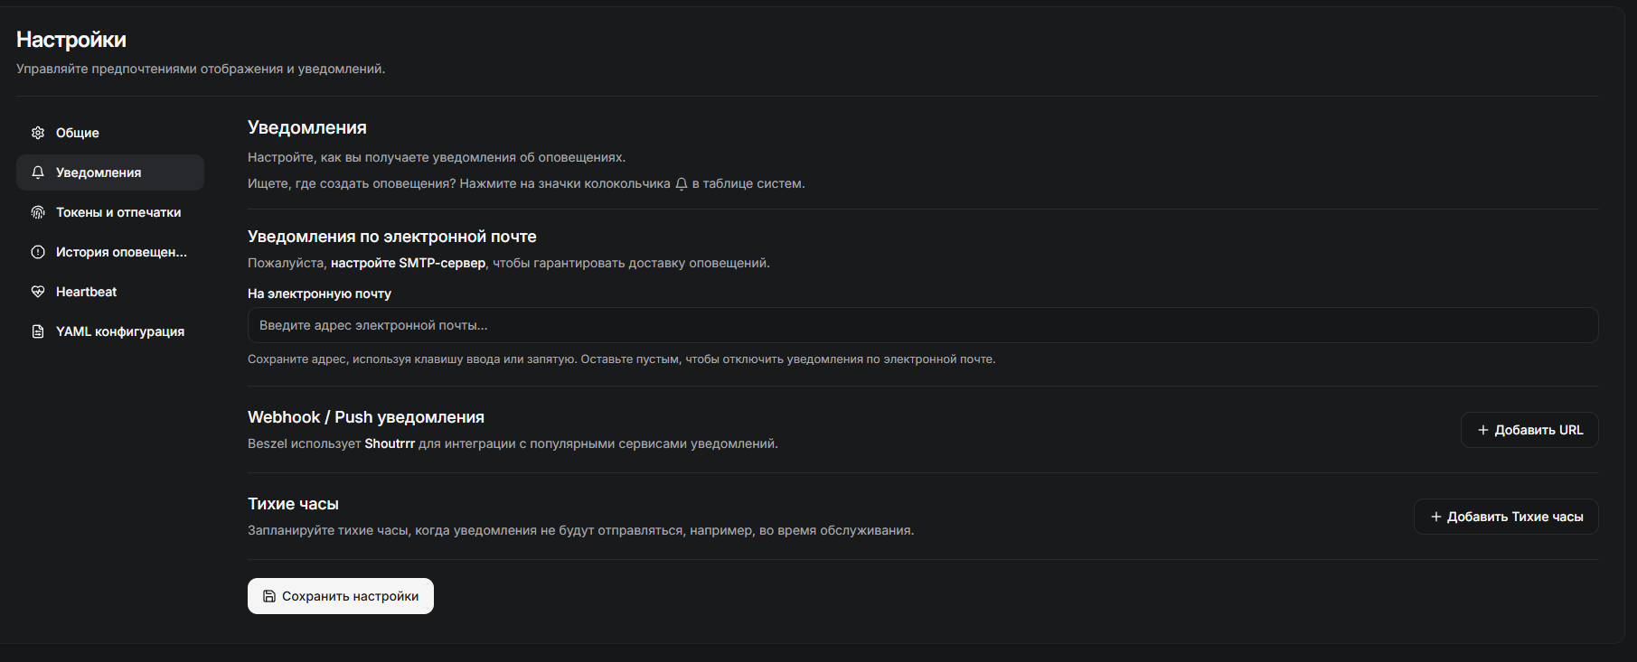
Task: Select the Heartbeat settings section
Action: coord(87,292)
